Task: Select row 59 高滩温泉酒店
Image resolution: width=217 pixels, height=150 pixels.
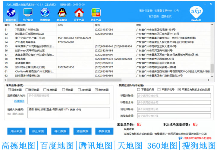Action: pyautogui.click(x=107, y=63)
